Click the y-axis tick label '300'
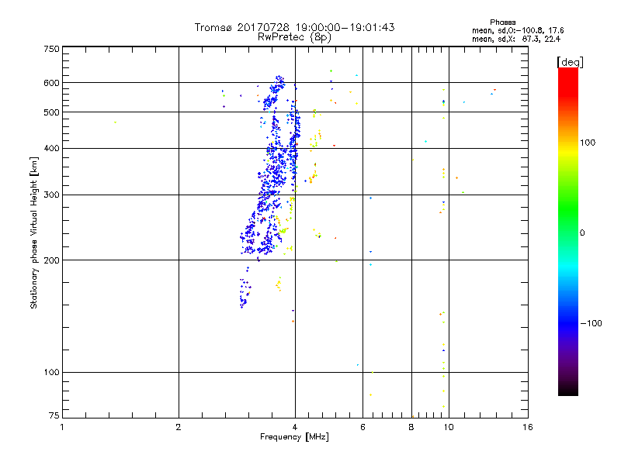 tap(51, 195)
